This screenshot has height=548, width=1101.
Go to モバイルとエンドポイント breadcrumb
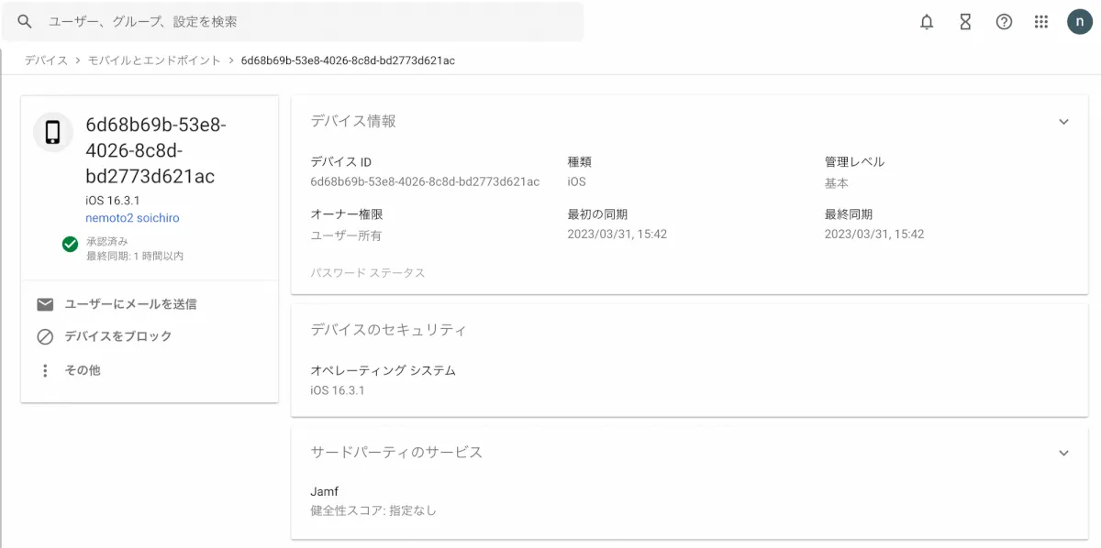pyautogui.click(x=154, y=60)
